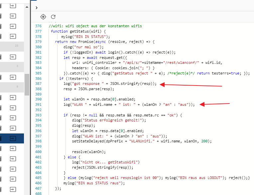Click 'dlog(resp);' on line 395
Image resolution: width=254 pixels, height=195 pixels.
coord(83,126)
